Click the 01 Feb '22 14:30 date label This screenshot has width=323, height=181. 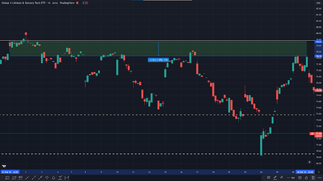(10, 172)
